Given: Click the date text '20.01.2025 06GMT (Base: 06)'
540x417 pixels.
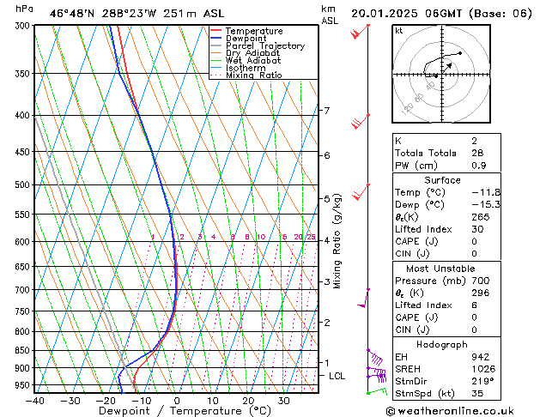Looking at the screenshot, I should [441, 14].
